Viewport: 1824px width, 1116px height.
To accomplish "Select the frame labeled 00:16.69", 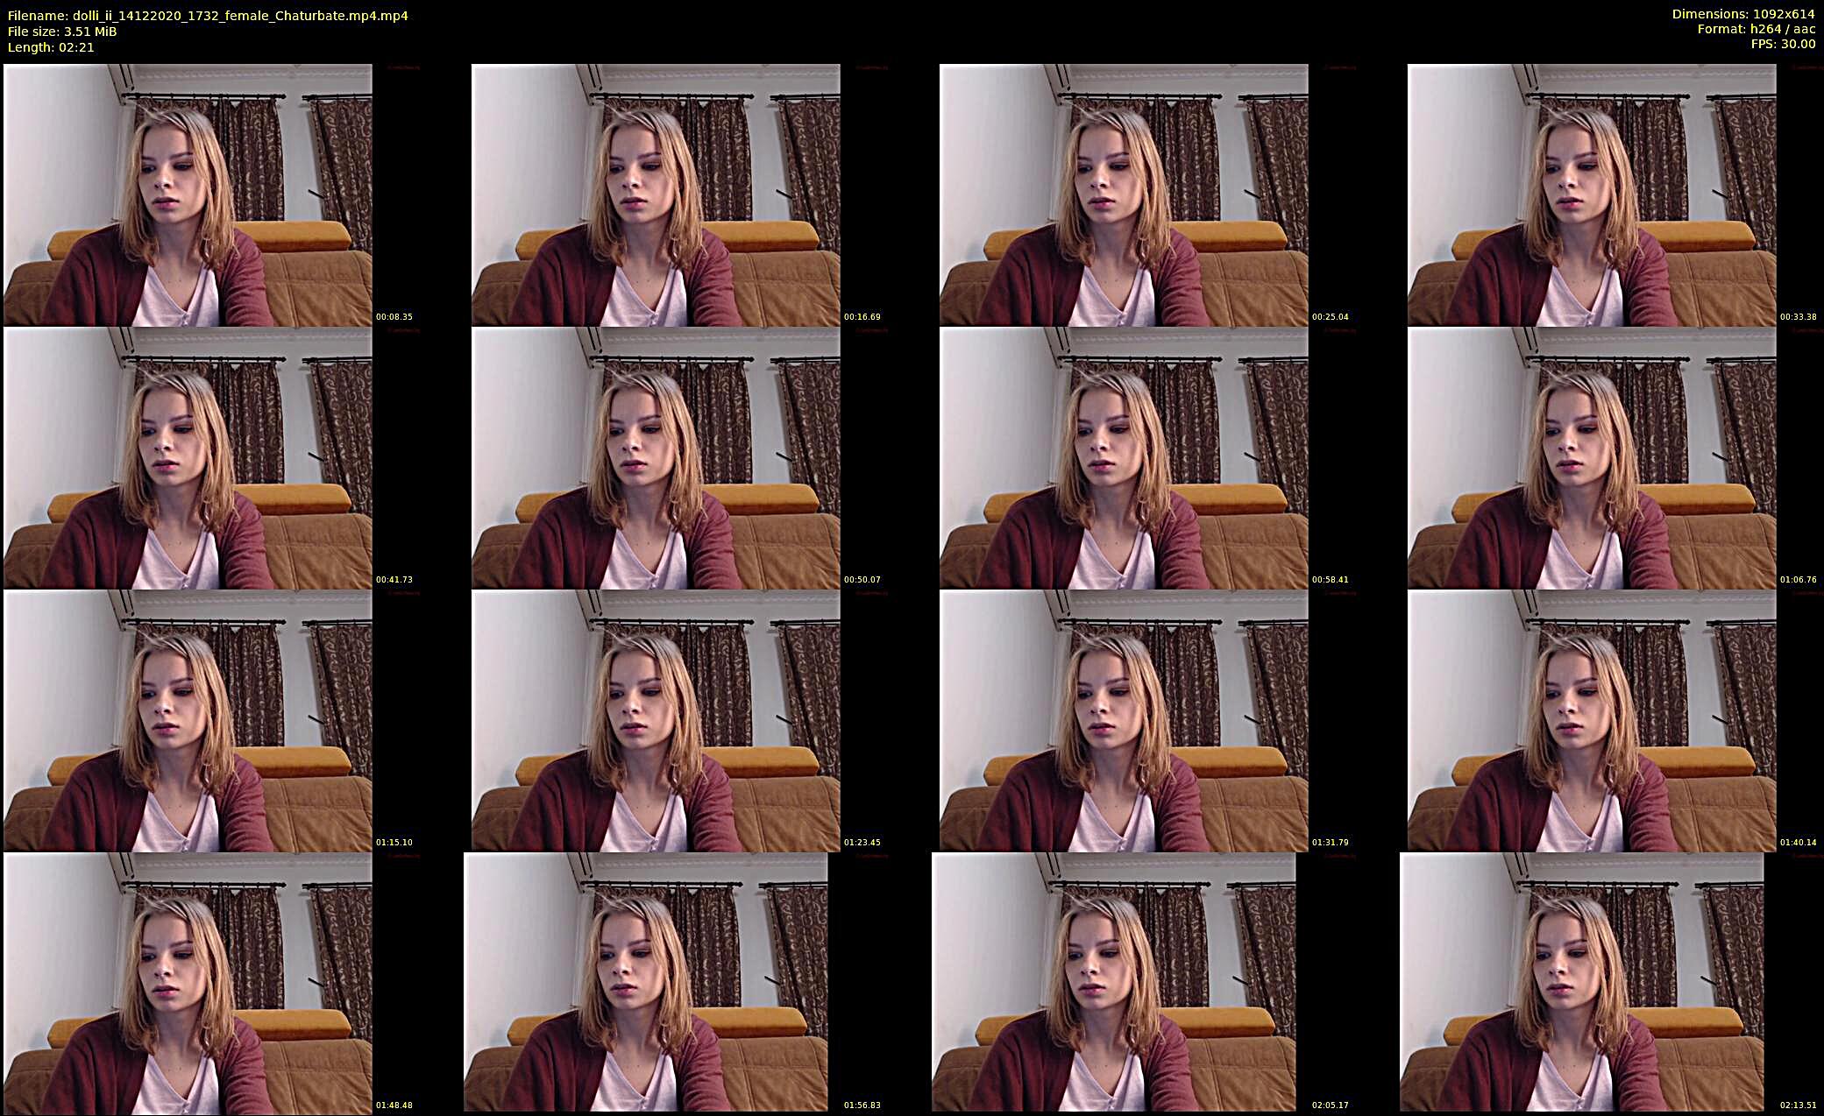I will tap(656, 194).
